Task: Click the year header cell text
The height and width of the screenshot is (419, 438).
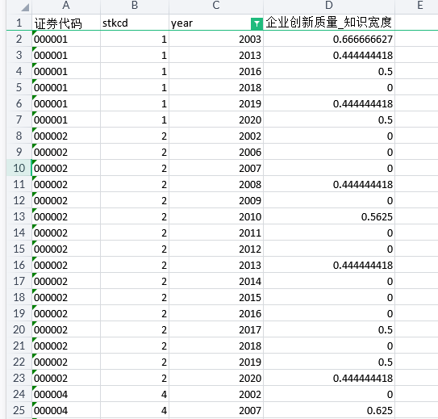Action: [x=181, y=23]
